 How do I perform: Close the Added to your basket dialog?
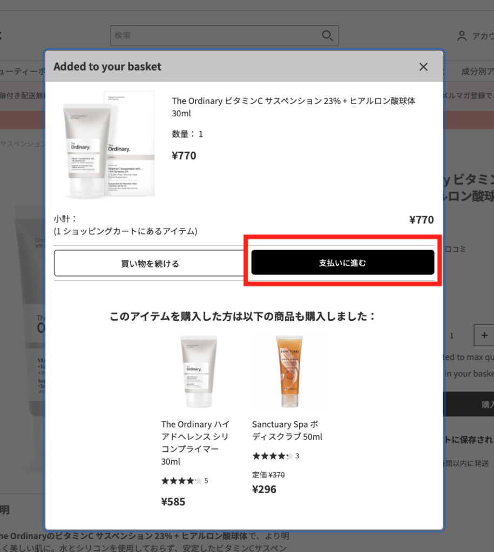pyautogui.click(x=423, y=66)
